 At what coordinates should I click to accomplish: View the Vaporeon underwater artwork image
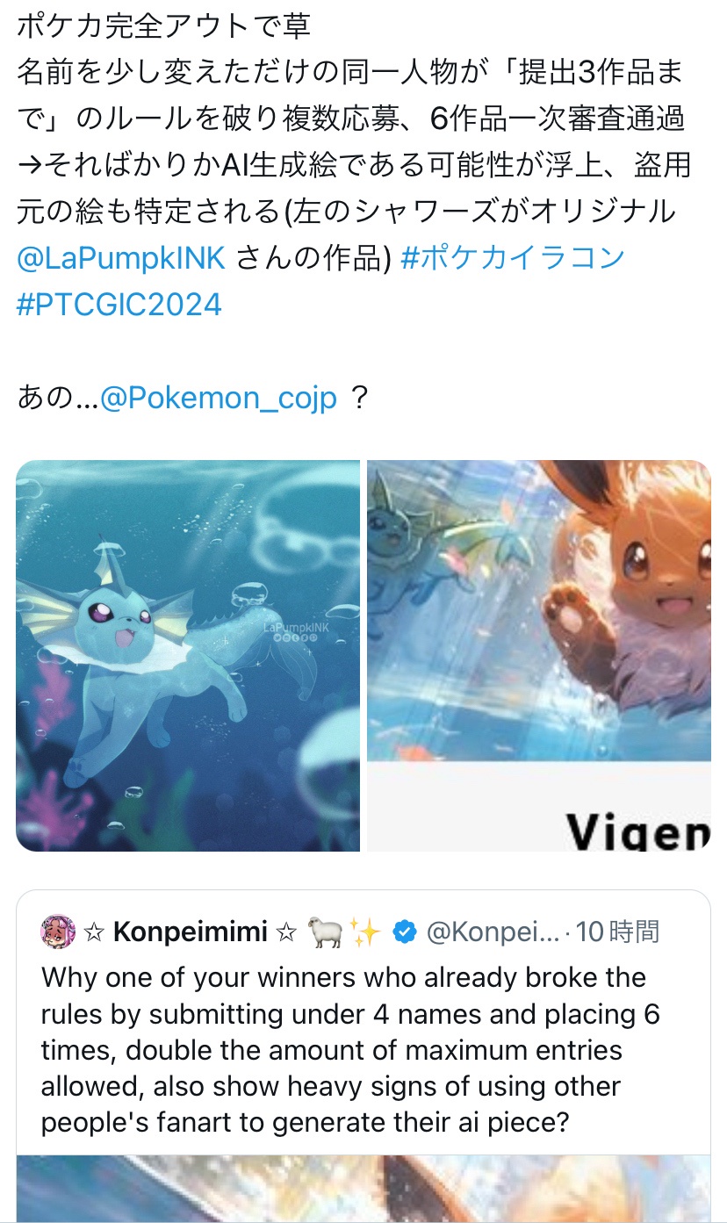point(188,656)
